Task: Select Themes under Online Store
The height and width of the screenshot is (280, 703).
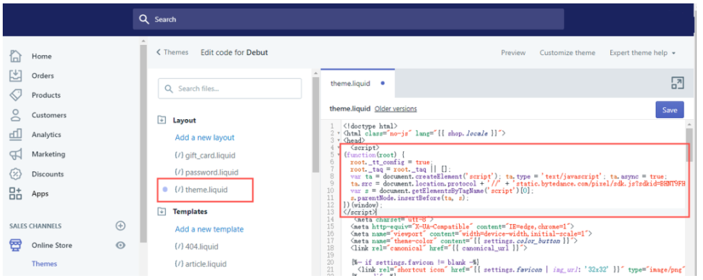Action: click(44, 264)
